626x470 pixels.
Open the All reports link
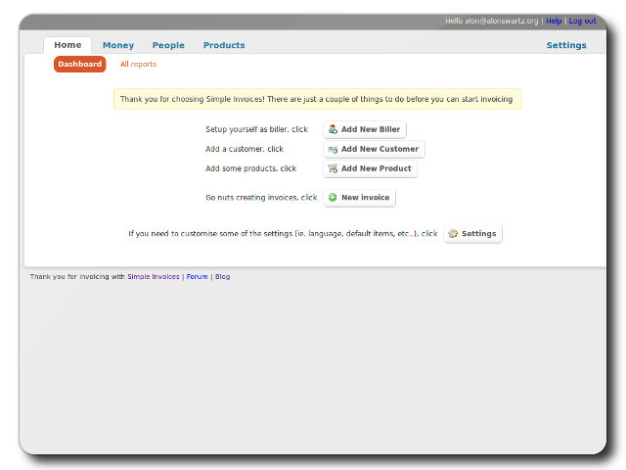coord(138,65)
